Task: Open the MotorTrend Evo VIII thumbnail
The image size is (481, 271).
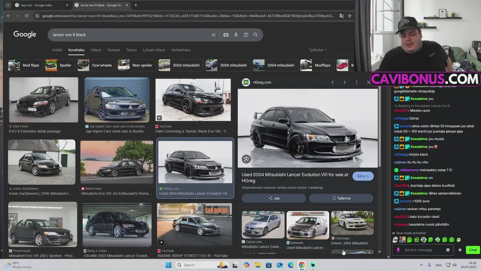Action: click(x=117, y=162)
